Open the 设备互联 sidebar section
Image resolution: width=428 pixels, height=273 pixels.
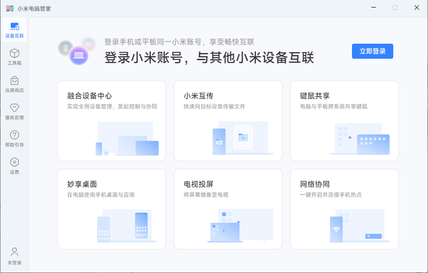(15, 30)
